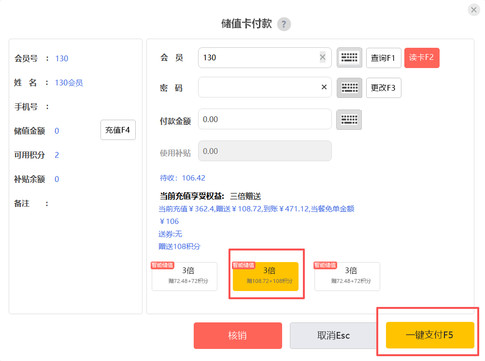The width and height of the screenshot is (485, 361).
Task: Click the 充值F4 recharge button
Action: (x=118, y=130)
